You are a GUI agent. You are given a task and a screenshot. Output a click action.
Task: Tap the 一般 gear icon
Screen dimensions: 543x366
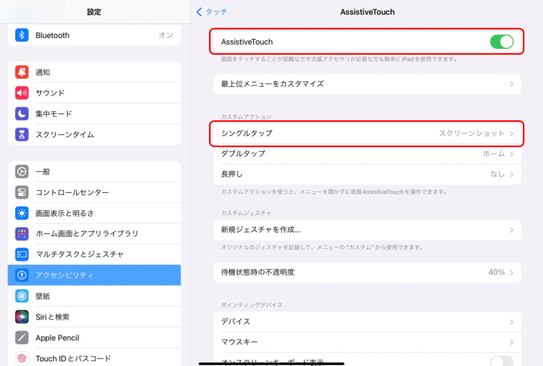[21, 171]
